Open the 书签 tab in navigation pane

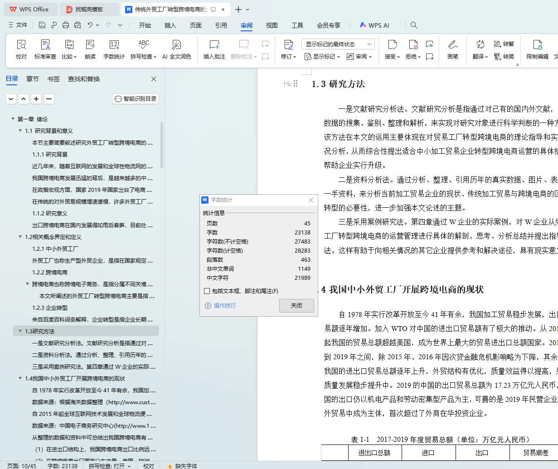point(53,79)
